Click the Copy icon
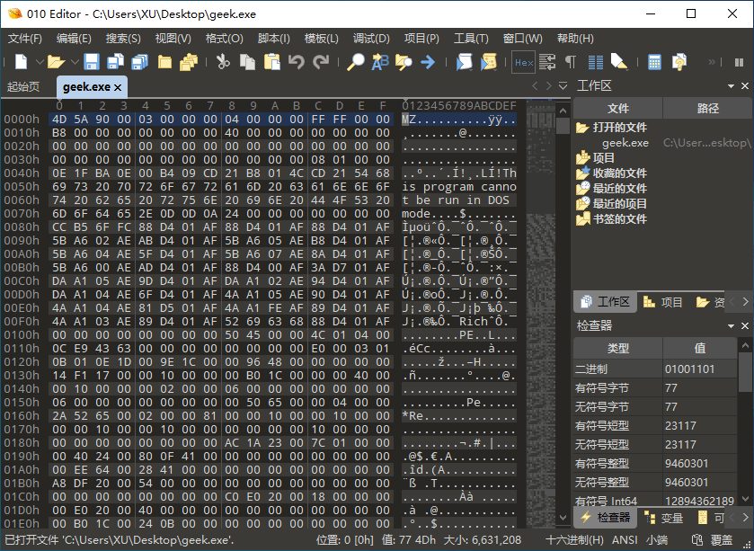The image size is (754, 551). point(247,62)
